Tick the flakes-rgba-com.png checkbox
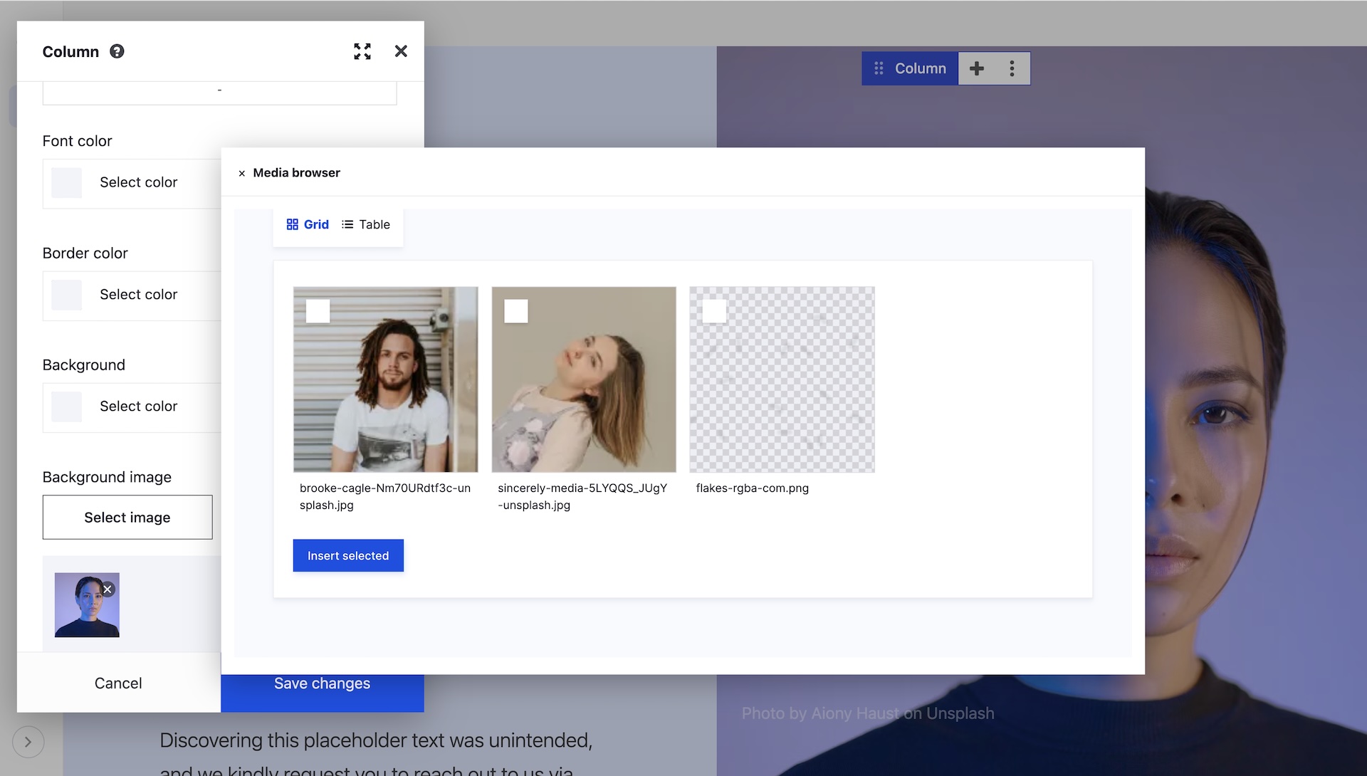The height and width of the screenshot is (776, 1367). (x=715, y=310)
